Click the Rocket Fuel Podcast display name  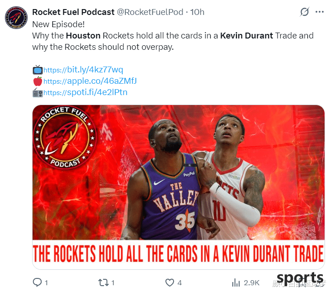[73, 12]
